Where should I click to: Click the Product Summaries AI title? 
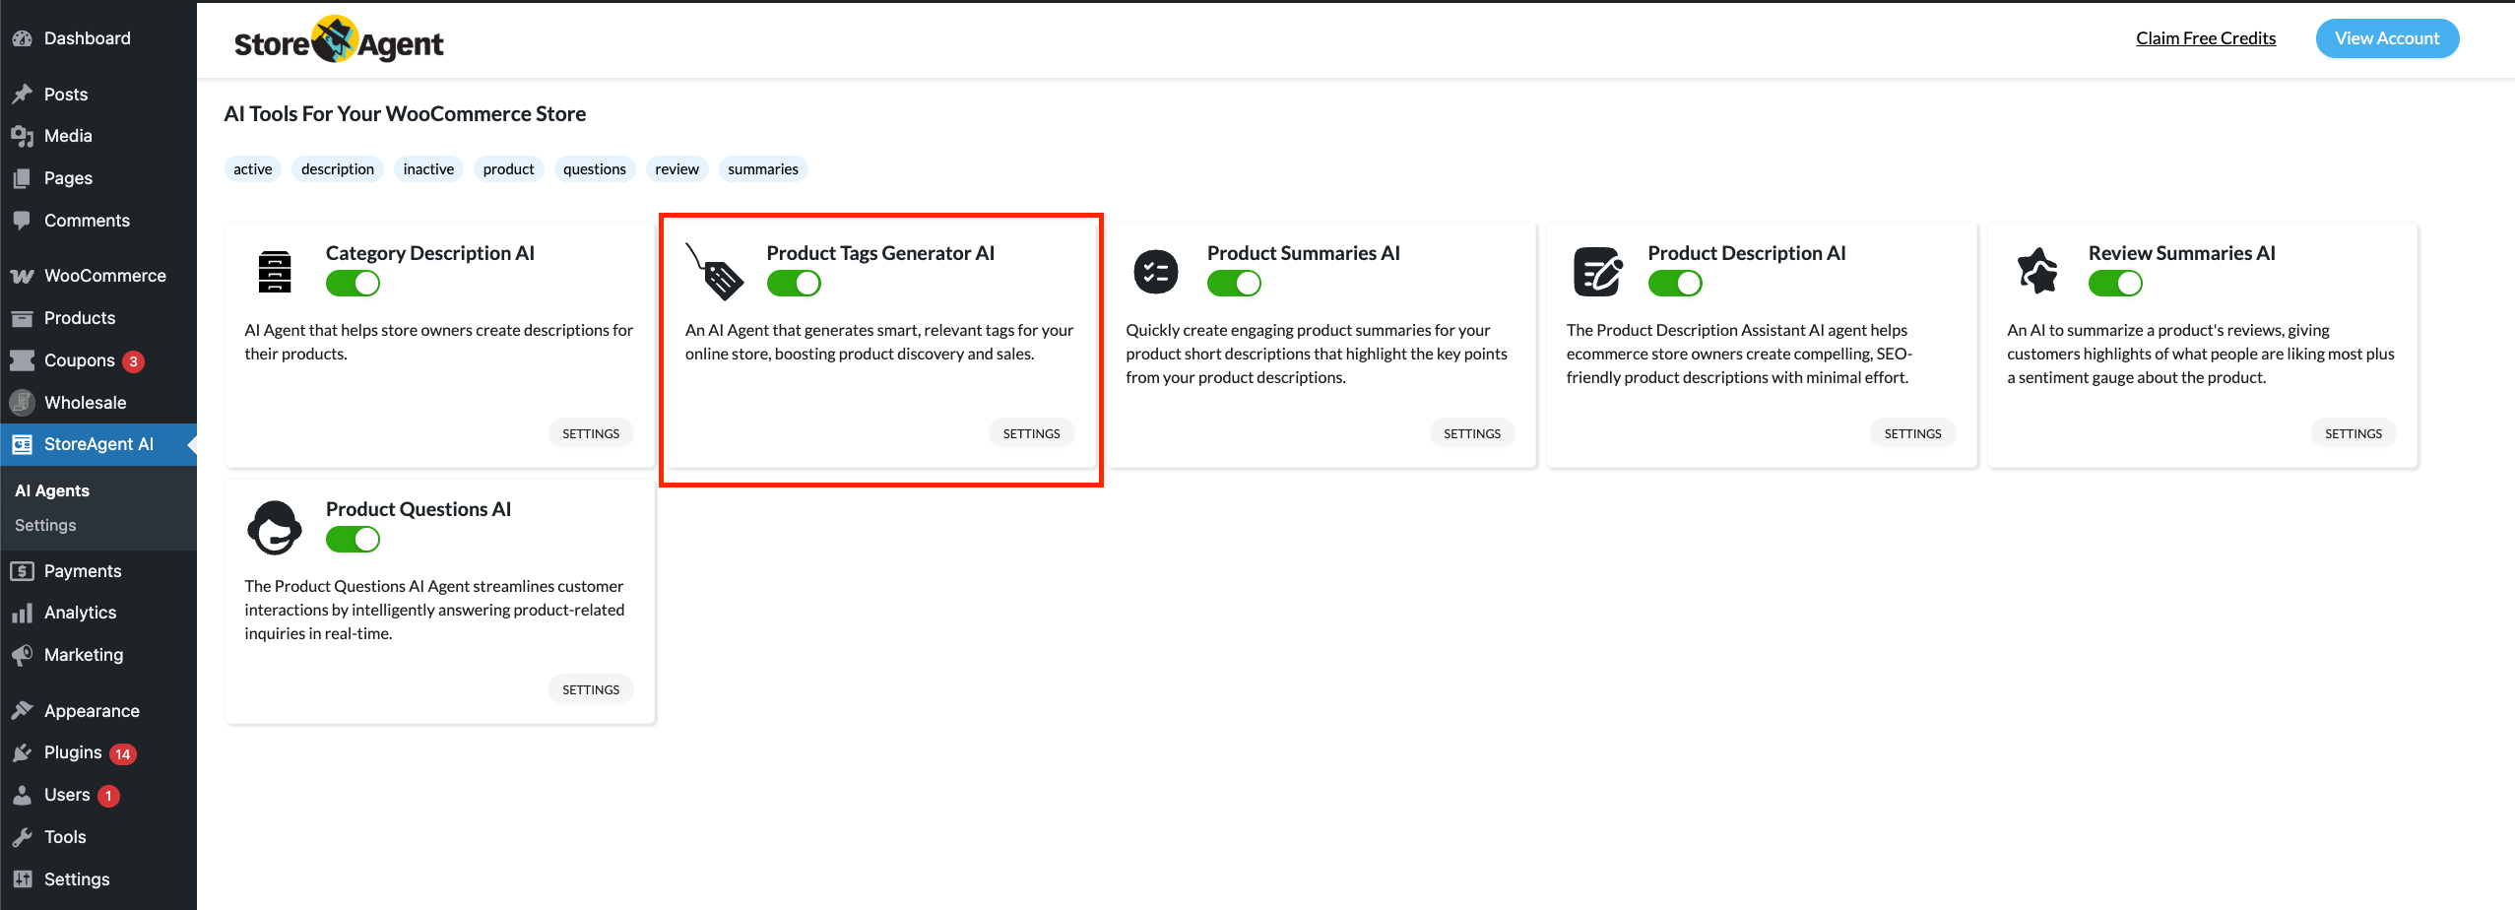(x=1304, y=253)
